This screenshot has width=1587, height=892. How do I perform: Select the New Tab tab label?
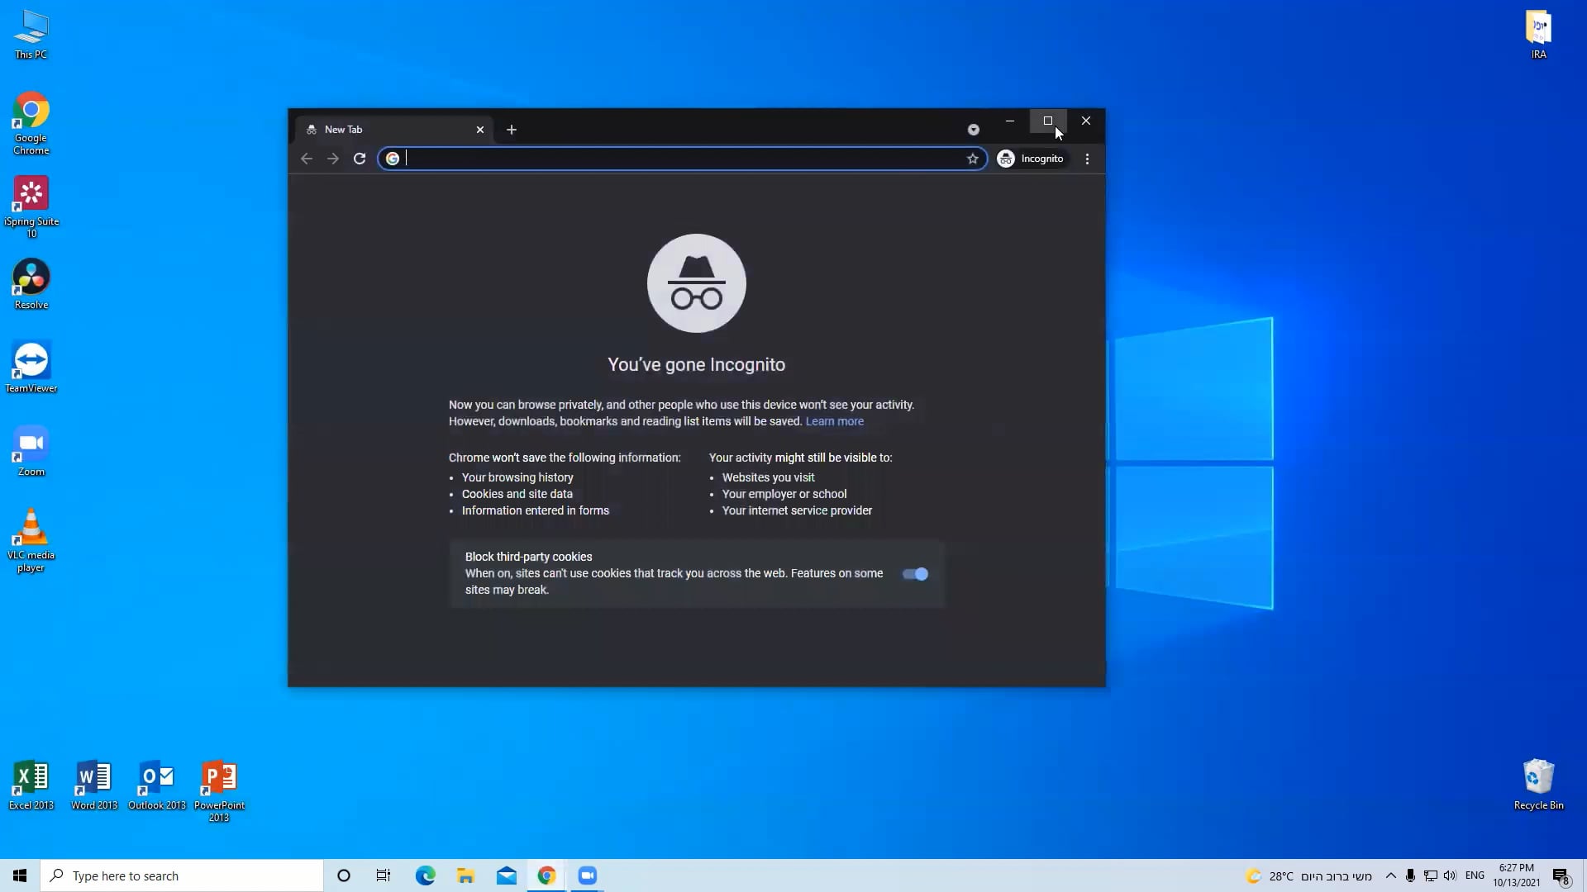point(343,129)
